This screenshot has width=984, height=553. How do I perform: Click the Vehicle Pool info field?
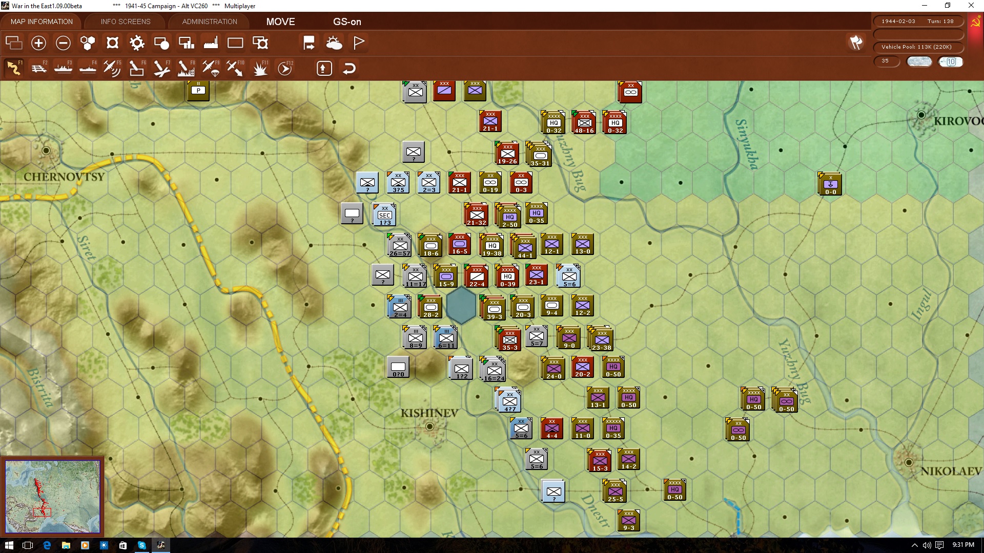[918, 47]
